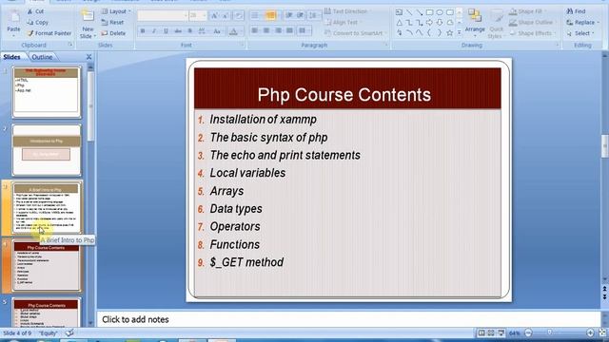Expand the shapes gallery More arrow

click(x=460, y=33)
